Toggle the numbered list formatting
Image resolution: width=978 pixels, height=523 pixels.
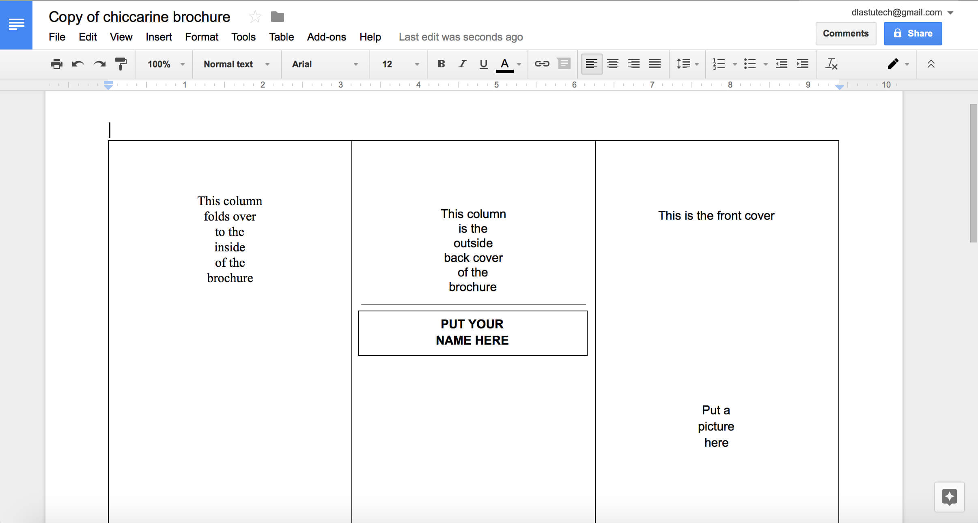(717, 64)
